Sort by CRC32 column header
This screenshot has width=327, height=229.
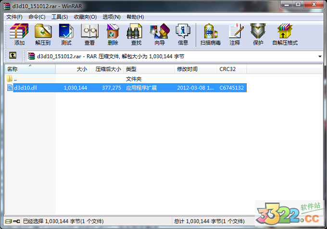[232, 69]
